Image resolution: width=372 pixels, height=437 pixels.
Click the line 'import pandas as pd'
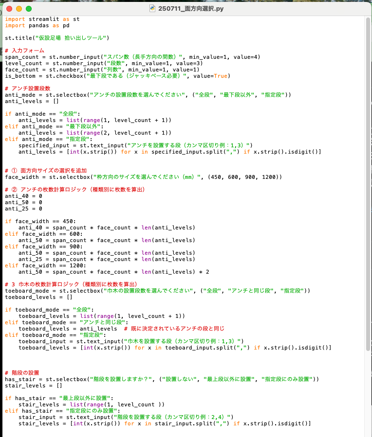point(37,26)
